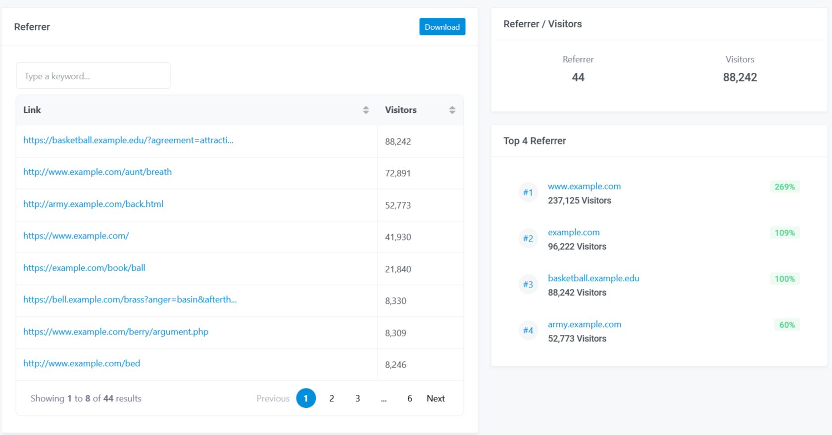Image resolution: width=832 pixels, height=435 pixels.
Task: Open basketball.example.edu in Top 4 Referrer
Action: pos(593,278)
